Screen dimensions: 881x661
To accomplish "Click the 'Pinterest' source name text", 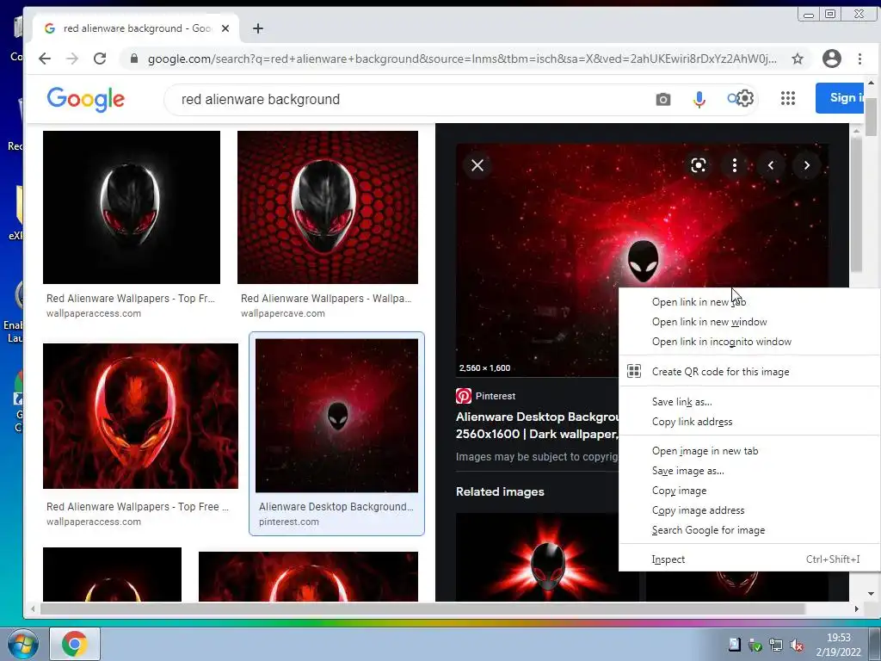I will click(x=495, y=396).
